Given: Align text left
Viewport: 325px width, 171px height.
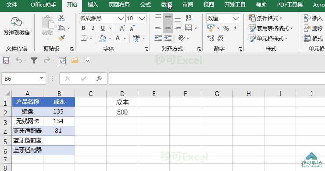Looking at the screenshot, I should [x=158, y=28].
